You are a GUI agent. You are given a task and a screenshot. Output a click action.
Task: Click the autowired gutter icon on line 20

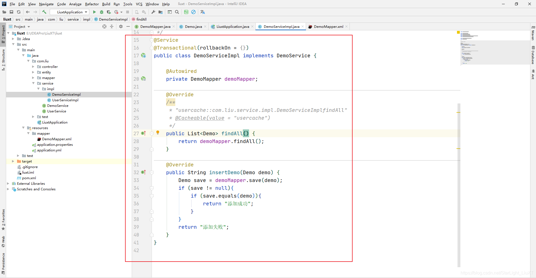pos(143,79)
